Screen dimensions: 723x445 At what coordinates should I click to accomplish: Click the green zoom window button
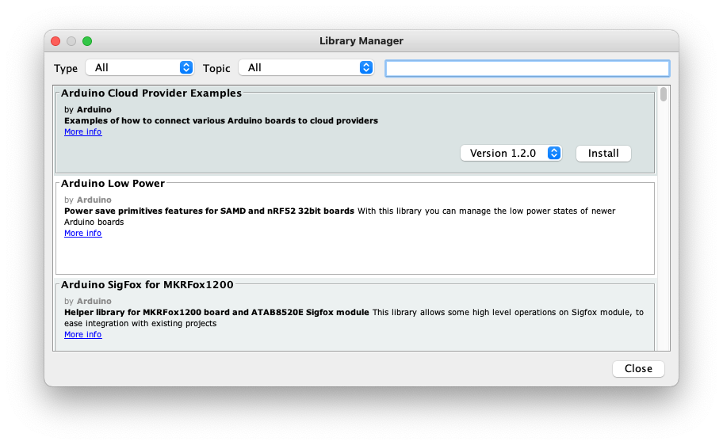tap(87, 41)
